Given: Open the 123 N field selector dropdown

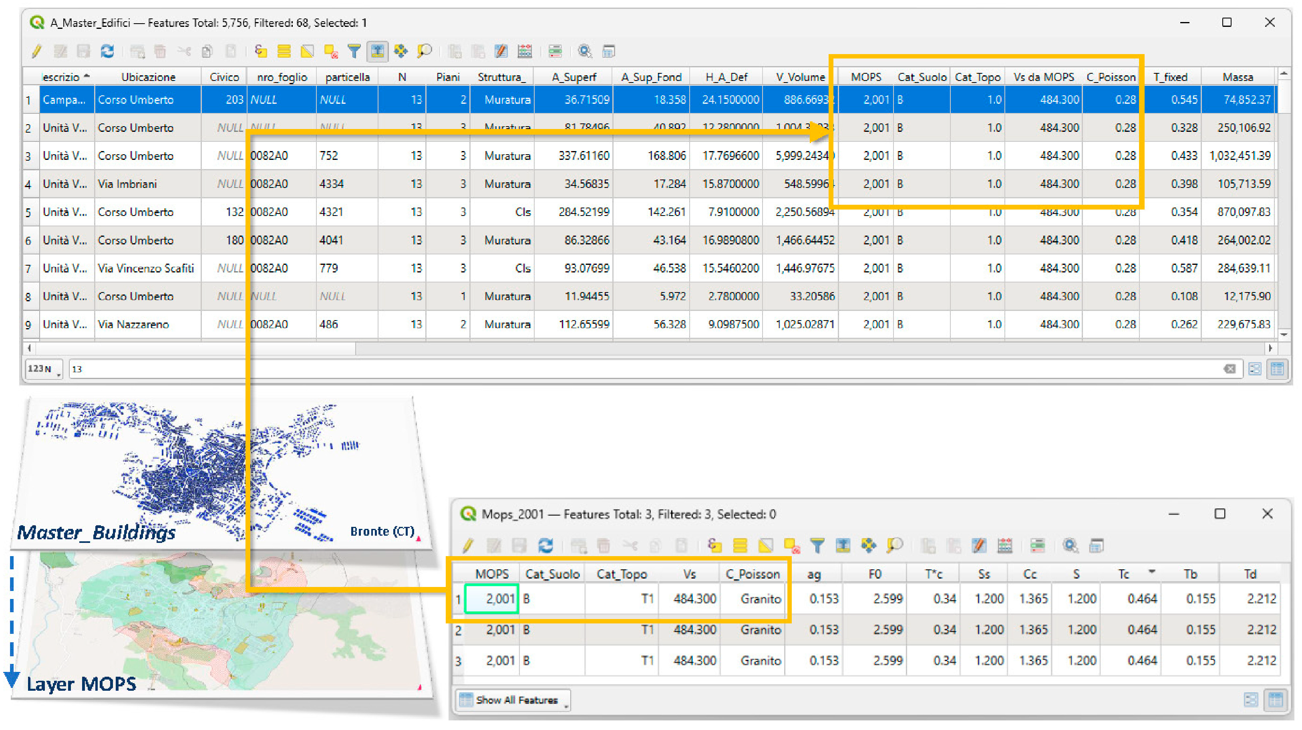Looking at the screenshot, I should (44, 369).
